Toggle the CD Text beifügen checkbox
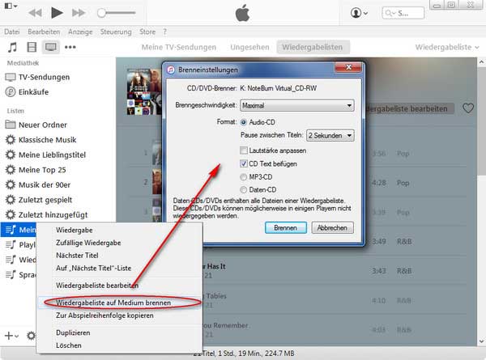486x360 pixels. [x=244, y=163]
